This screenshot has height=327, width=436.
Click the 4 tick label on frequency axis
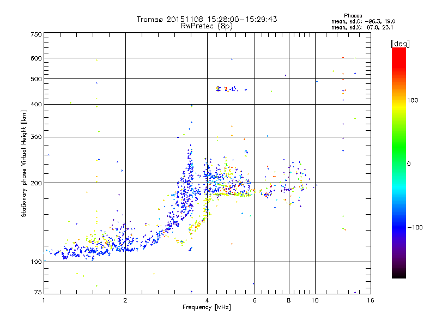point(207,300)
